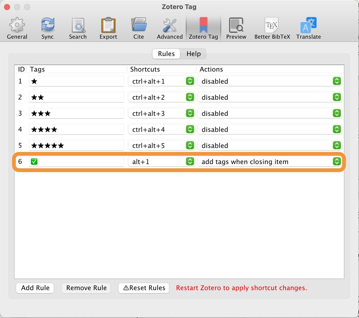The height and width of the screenshot is (318, 359).
Task: Switch to the Help tab
Action: tap(194, 54)
